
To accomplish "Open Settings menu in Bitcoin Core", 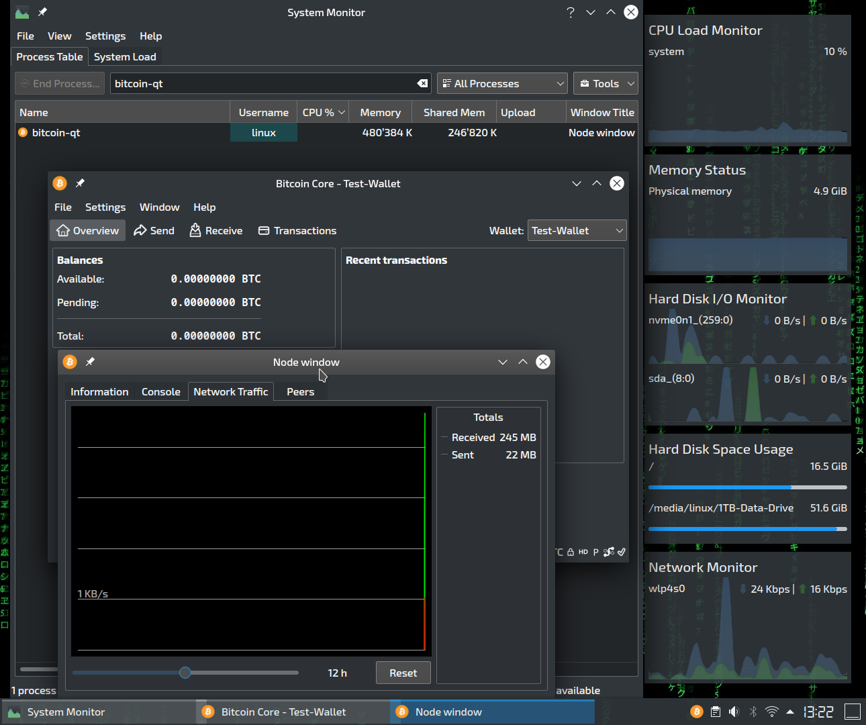I will [x=105, y=207].
